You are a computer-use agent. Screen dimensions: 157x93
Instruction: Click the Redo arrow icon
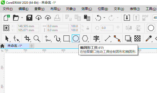111,18
